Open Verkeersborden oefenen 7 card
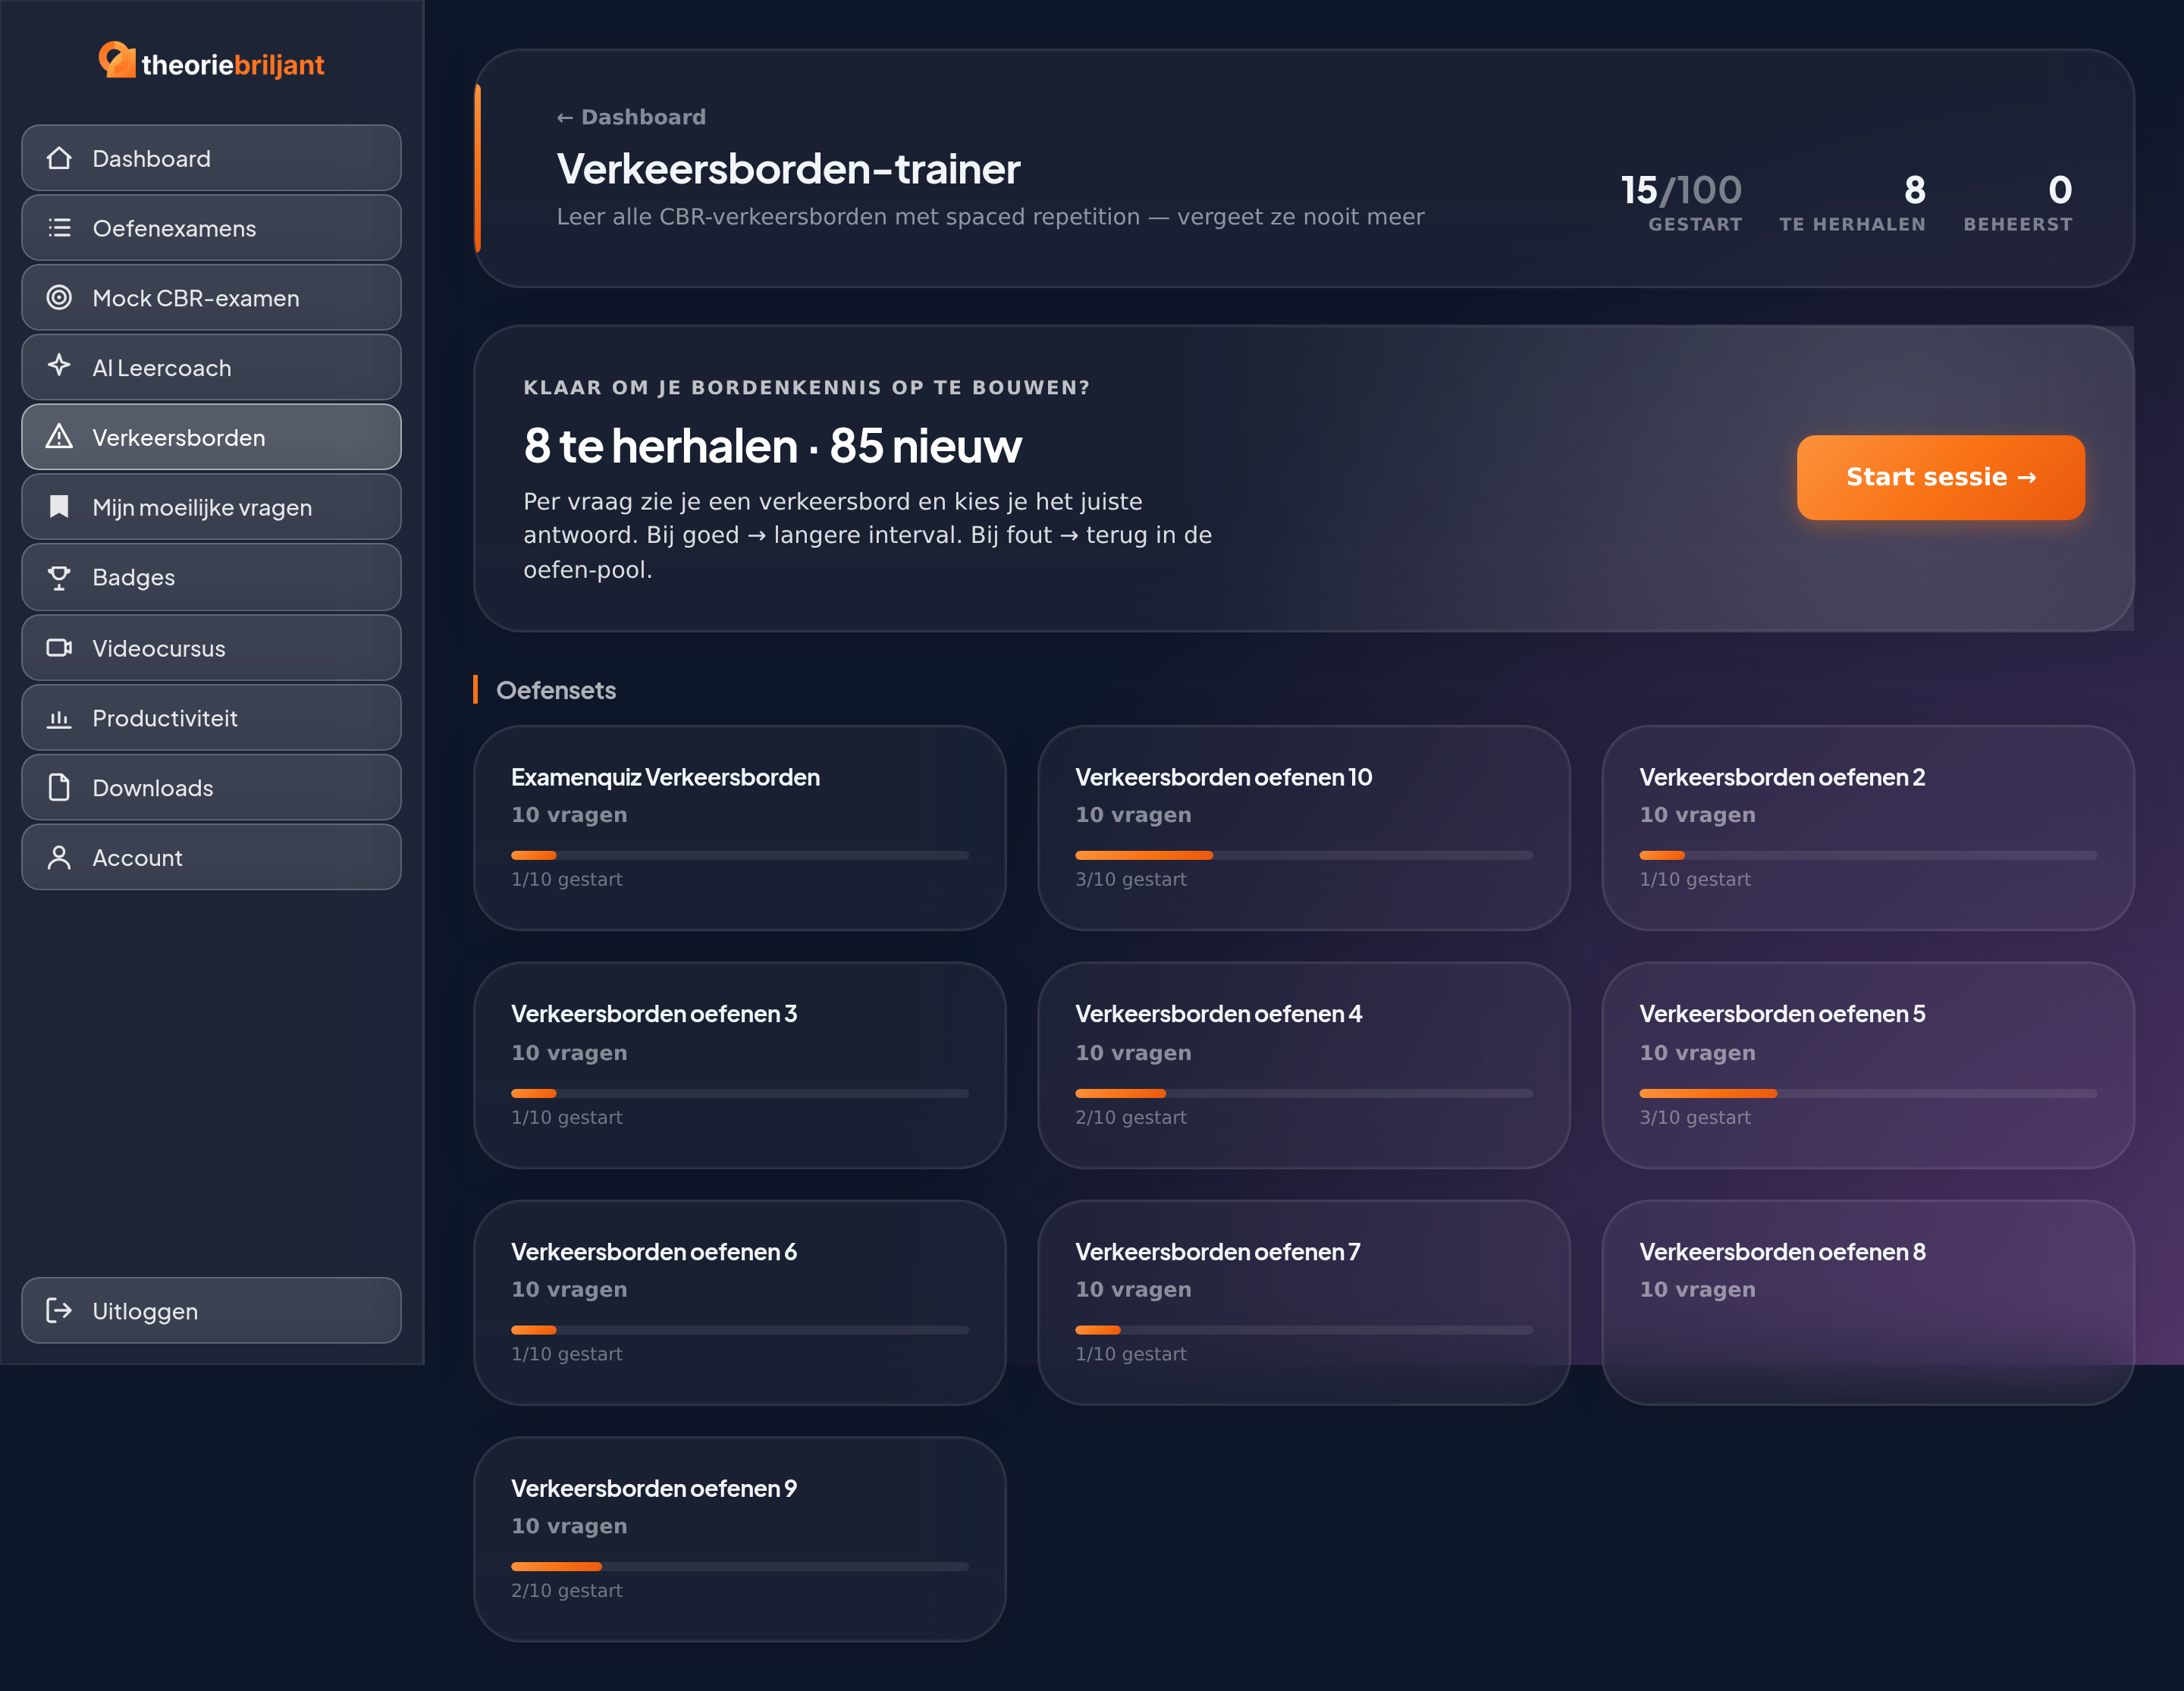Image resolution: width=2184 pixels, height=1691 pixels. (1304, 1302)
